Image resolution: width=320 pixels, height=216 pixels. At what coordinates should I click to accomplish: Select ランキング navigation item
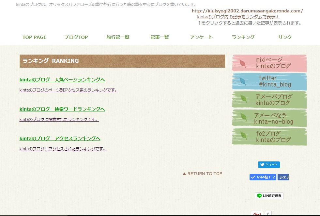click(243, 37)
